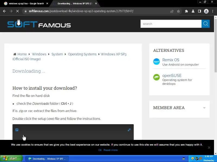Dismiss the cookie banner with X
217x162 pixels.
click(209, 147)
